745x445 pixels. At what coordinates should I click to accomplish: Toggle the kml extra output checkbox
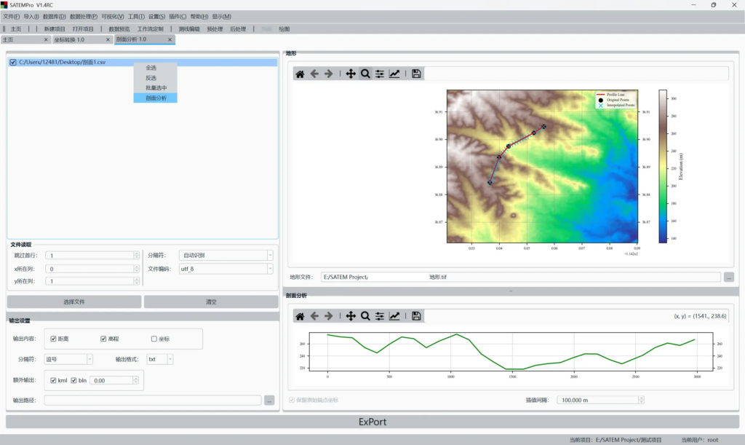pos(54,380)
